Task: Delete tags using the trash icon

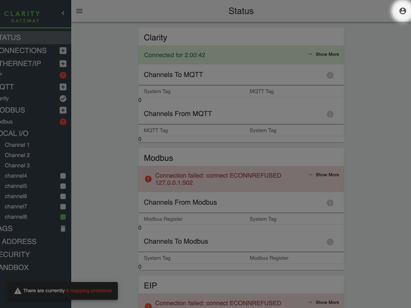Action: coord(63,229)
